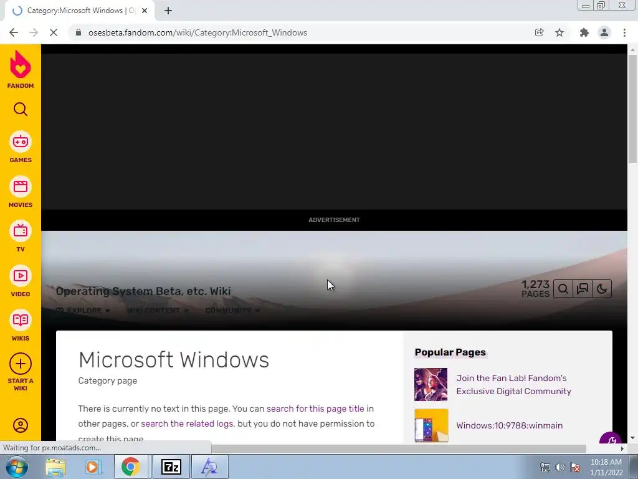View site info via the padlock icon
This screenshot has height=479, width=638.
pyautogui.click(x=79, y=32)
